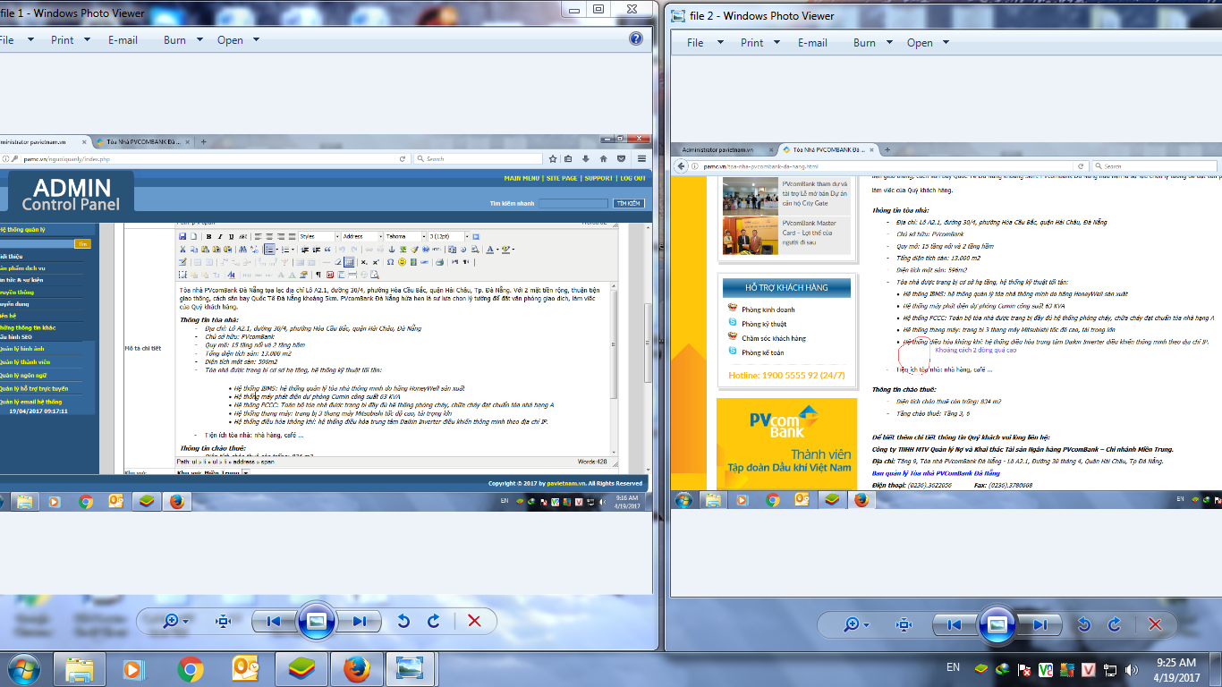Open the volume speaker tray icon

[1132, 668]
